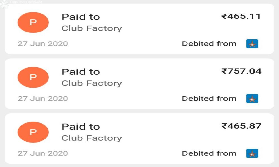The width and height of the screenshot is (279, 167).
Task: Click 'Paid to' label of ₹757.04 payment
Action: click(81, 72)
